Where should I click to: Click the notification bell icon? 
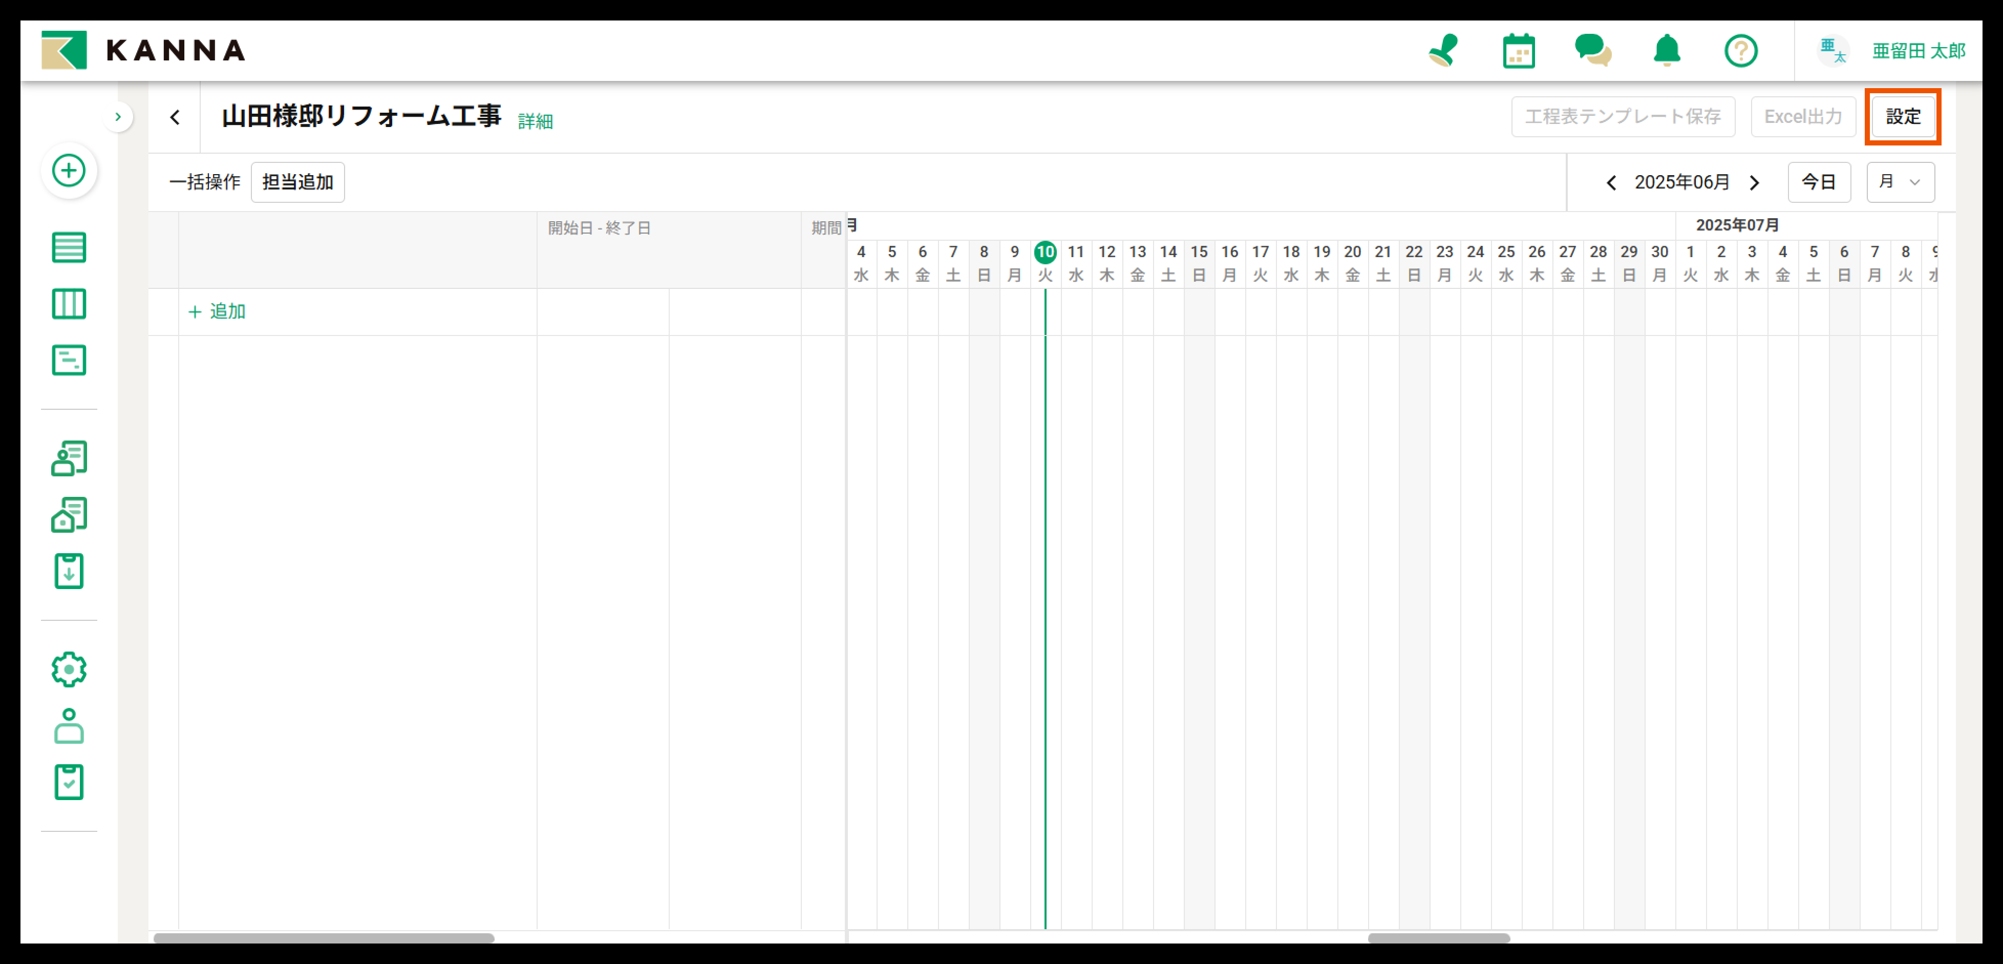point(1666,51)
